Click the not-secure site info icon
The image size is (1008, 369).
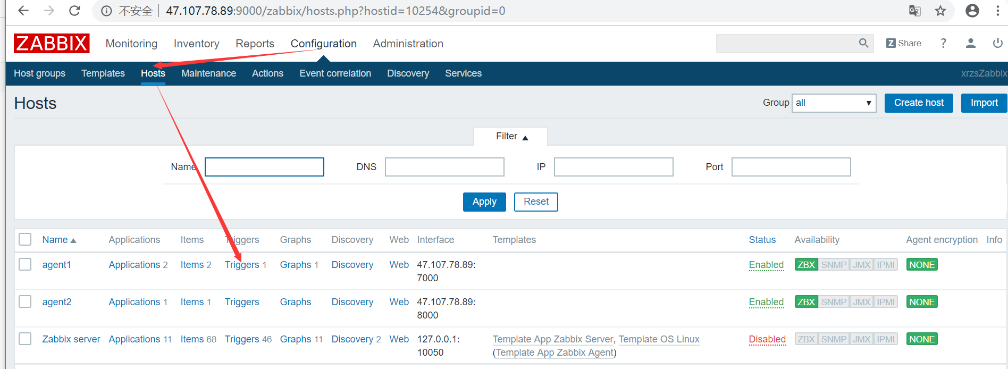point(106,11)
